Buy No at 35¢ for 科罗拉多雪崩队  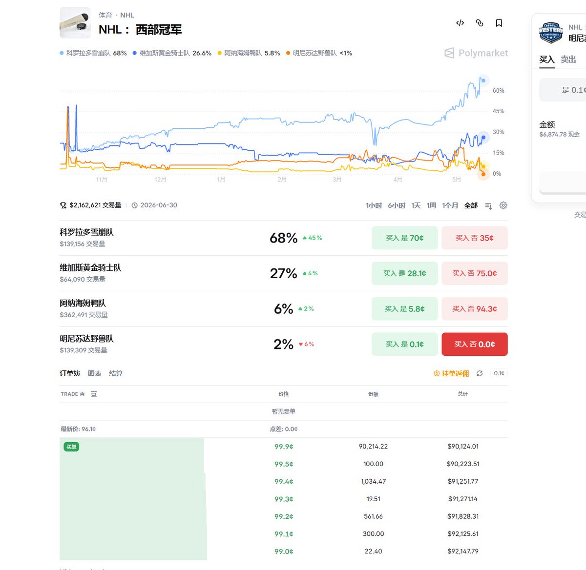(x=475, y=238)
